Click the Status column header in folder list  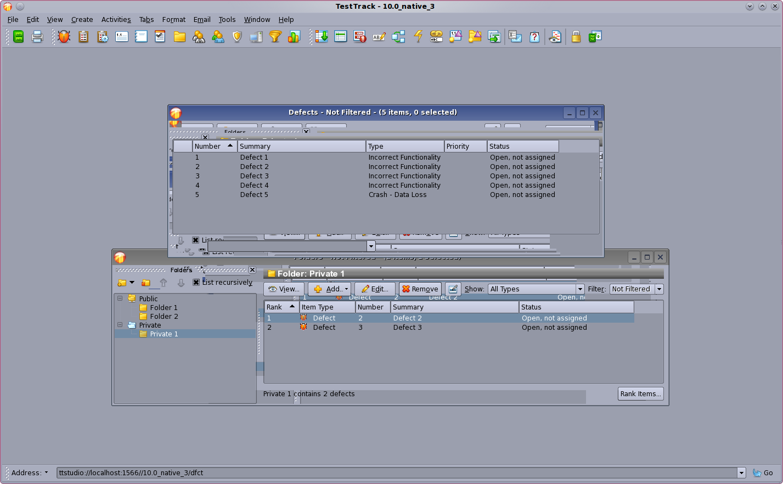click(576, 307)
